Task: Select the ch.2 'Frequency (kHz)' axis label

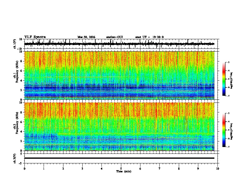Action: 17,123
